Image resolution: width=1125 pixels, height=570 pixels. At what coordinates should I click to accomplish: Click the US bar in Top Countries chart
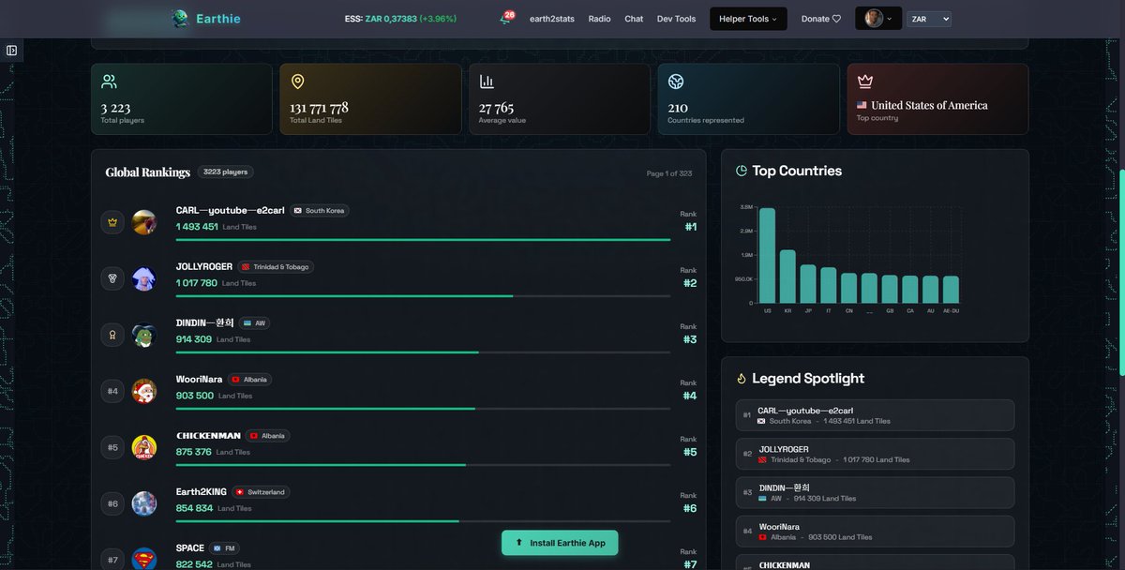tap(767, 255)
